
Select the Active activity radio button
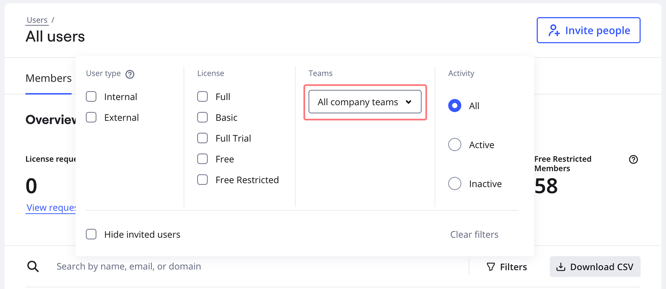tap(455, 145)
